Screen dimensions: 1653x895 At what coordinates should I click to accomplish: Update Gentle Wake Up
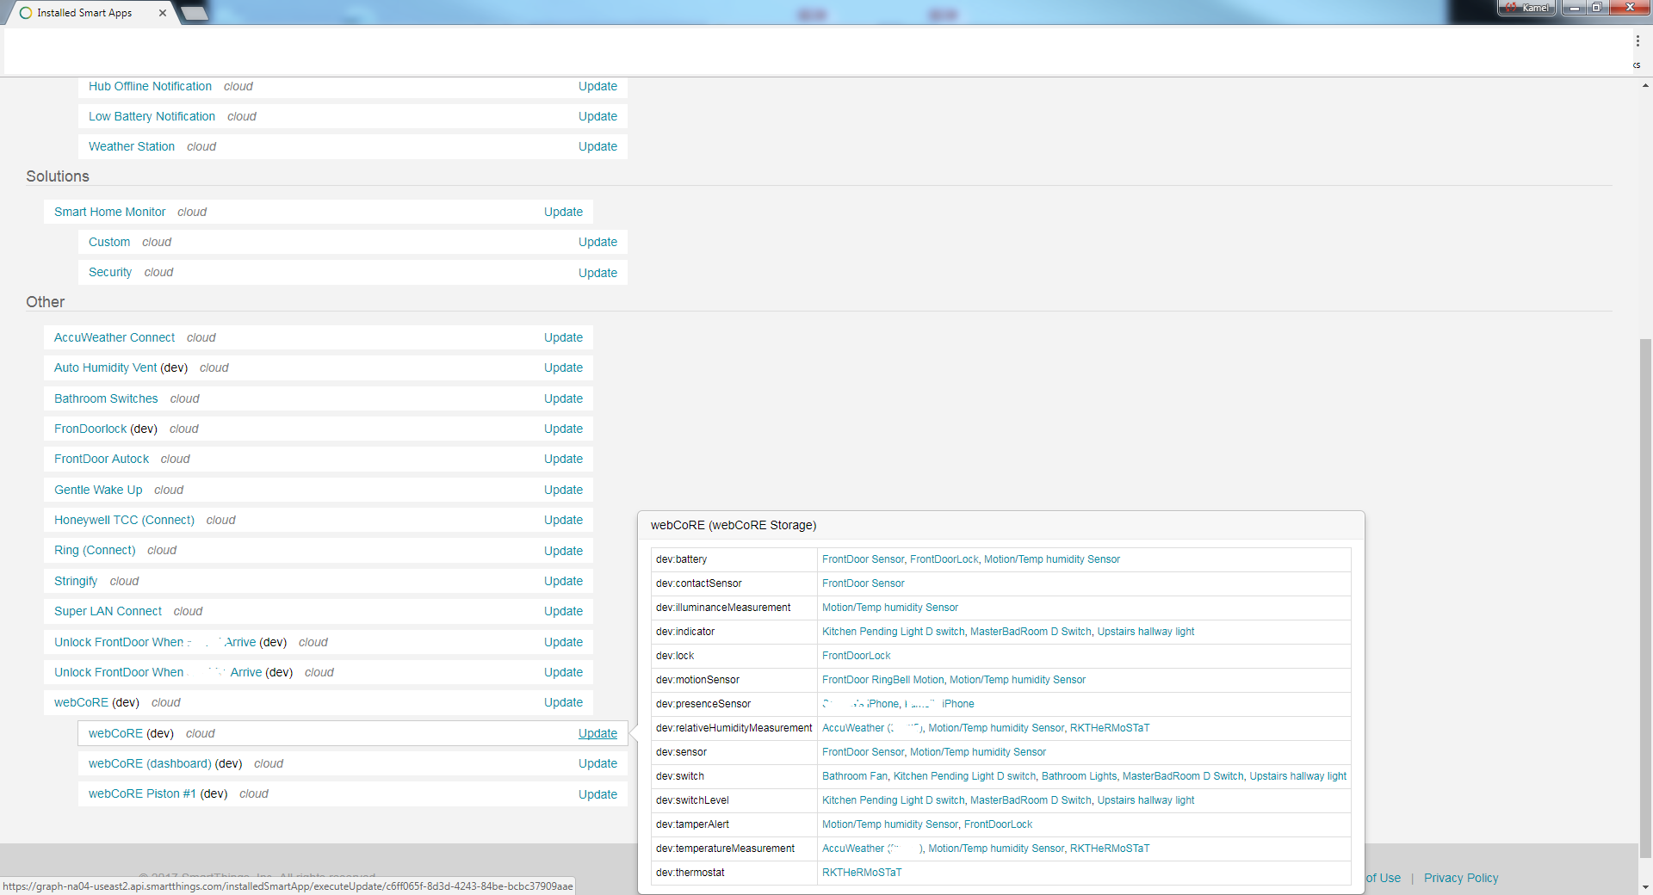(563, 490)
